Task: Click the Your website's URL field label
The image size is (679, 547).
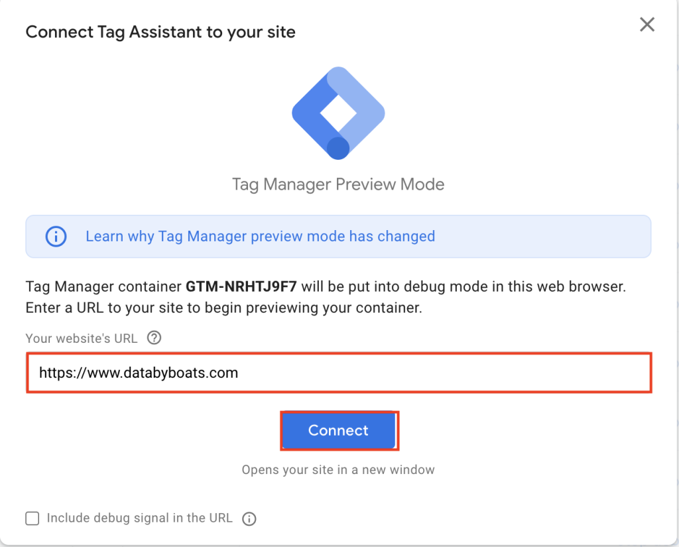Action: 82,338
